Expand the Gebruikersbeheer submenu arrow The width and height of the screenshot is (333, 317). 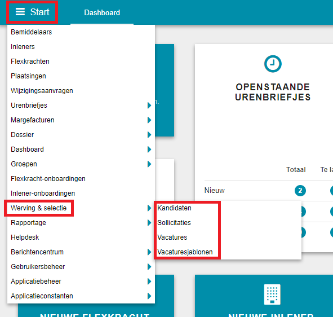click(149, 267)
